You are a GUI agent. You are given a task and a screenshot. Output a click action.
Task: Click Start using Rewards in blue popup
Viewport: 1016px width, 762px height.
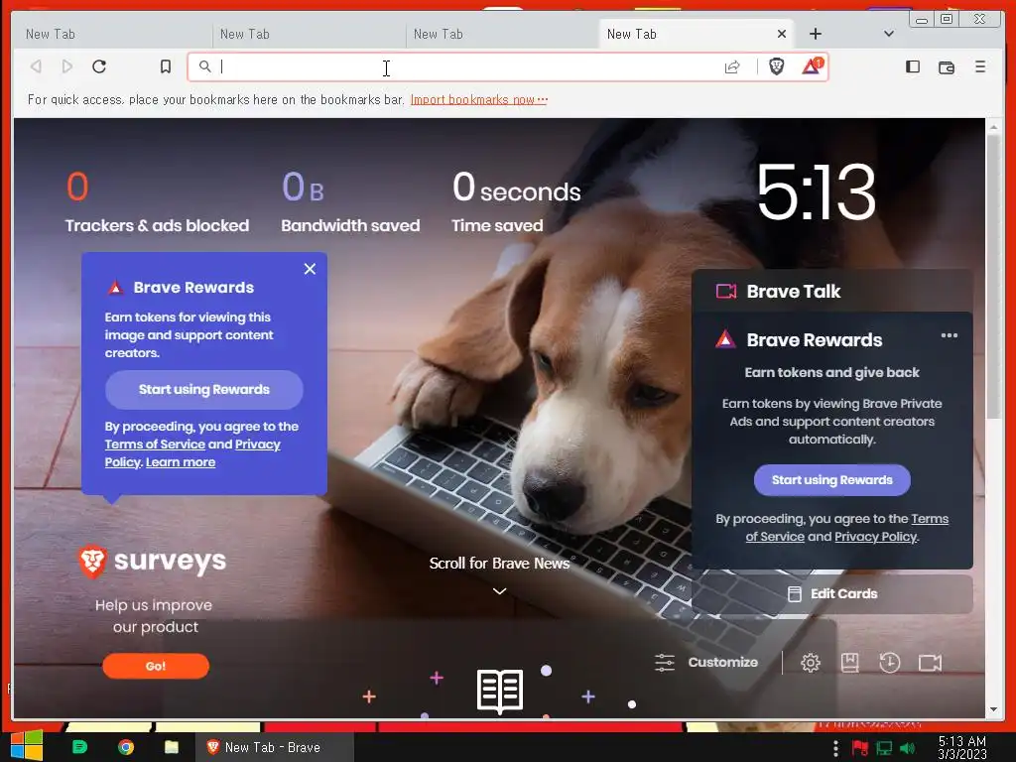point(204,389)
